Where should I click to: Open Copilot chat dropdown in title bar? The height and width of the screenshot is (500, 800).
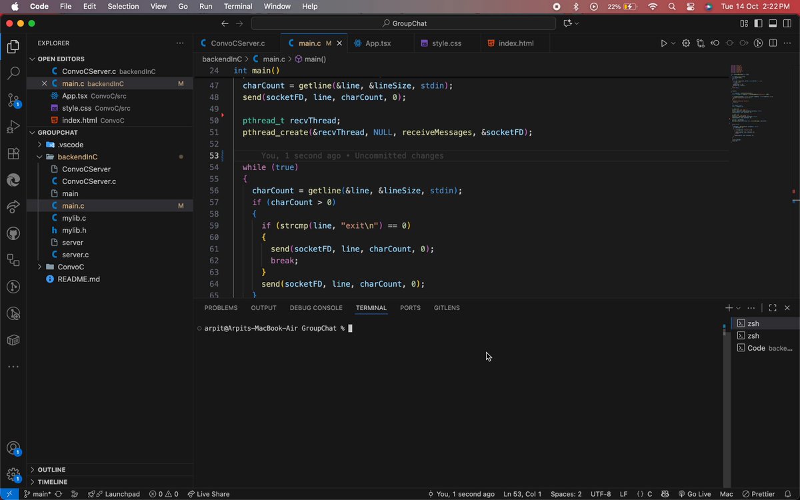point(577,23)
